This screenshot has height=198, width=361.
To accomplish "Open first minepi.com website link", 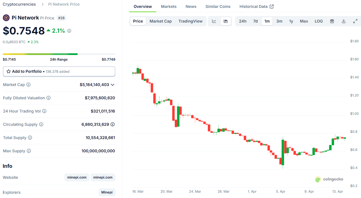I will [77, 177].
